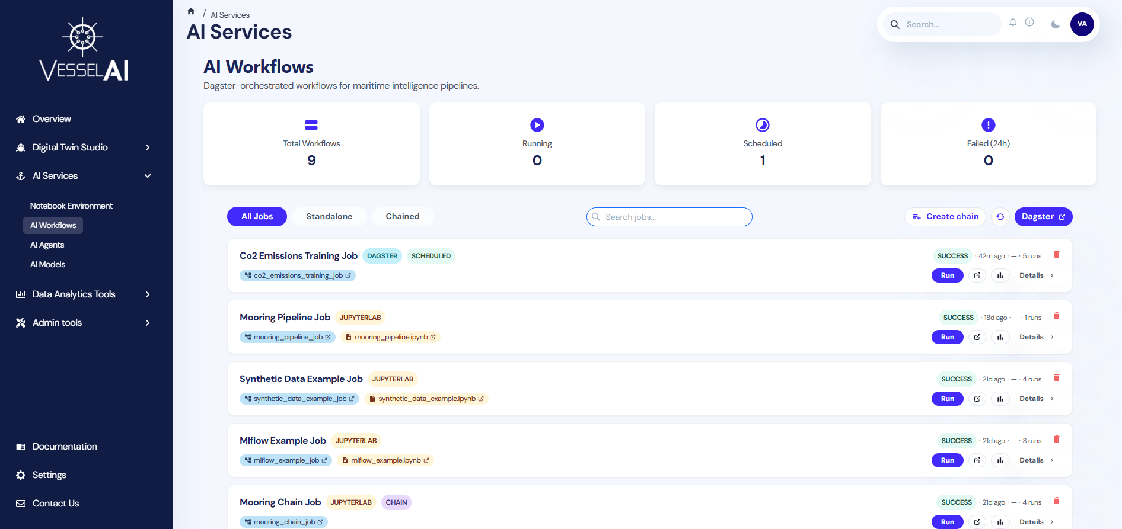
Task: Delete the Mooring Pipeline Job
Action: tap(1056, 316)
